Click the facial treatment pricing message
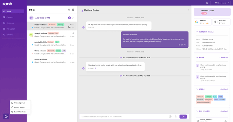This screenshot has width=233, height=122. click(118, 26)
